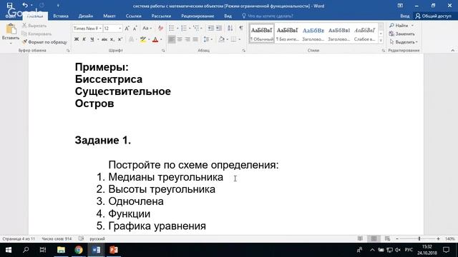
Task: Select the Обычный style
Action: (262, 34)
